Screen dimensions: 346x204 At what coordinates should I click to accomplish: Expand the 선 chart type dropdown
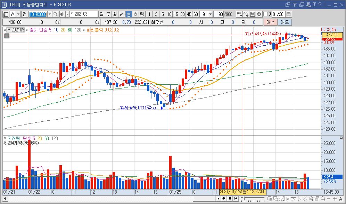[18, 14]
